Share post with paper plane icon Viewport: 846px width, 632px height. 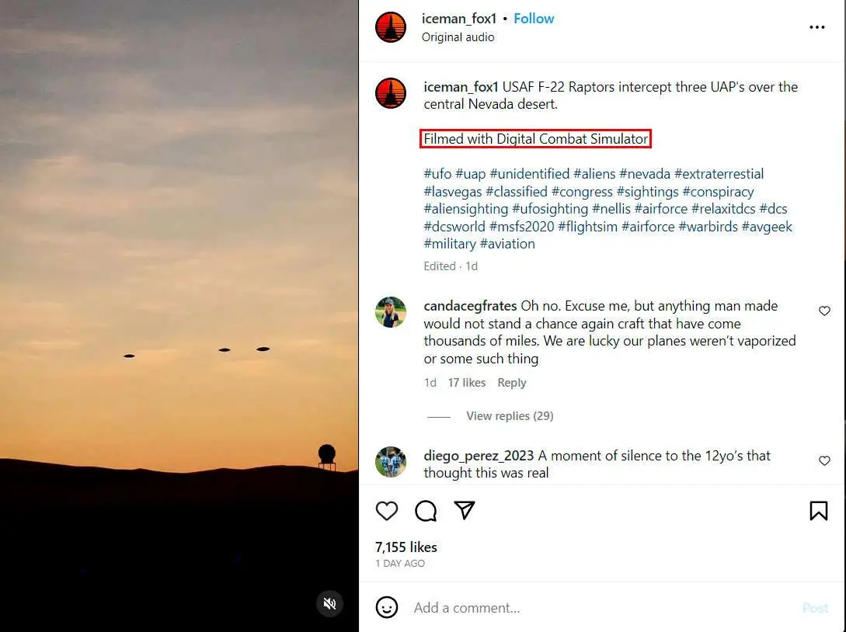click(465, 510)
